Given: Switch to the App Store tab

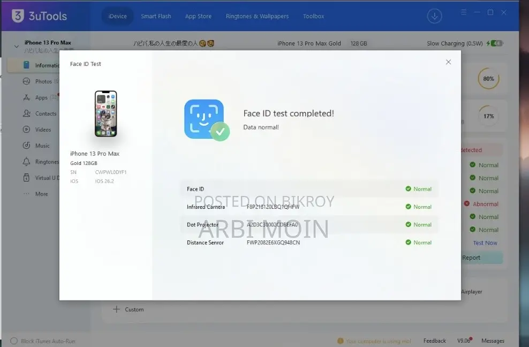Looking at the screenshot, I should coord(198,16).
